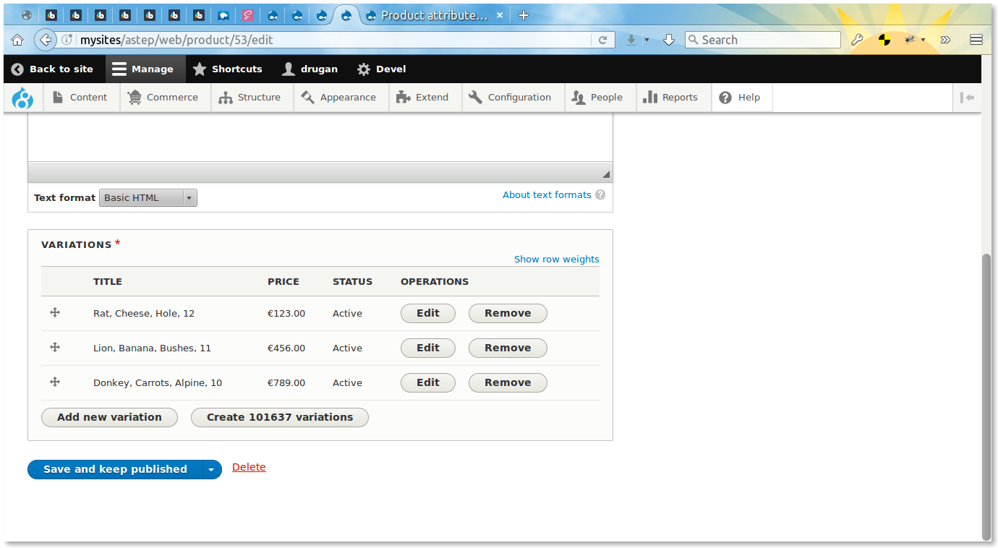This screenshot has width=998, height=548.
Task: Remove the Donkey, Carrots, Alpine variation
Action: (508, 382)
